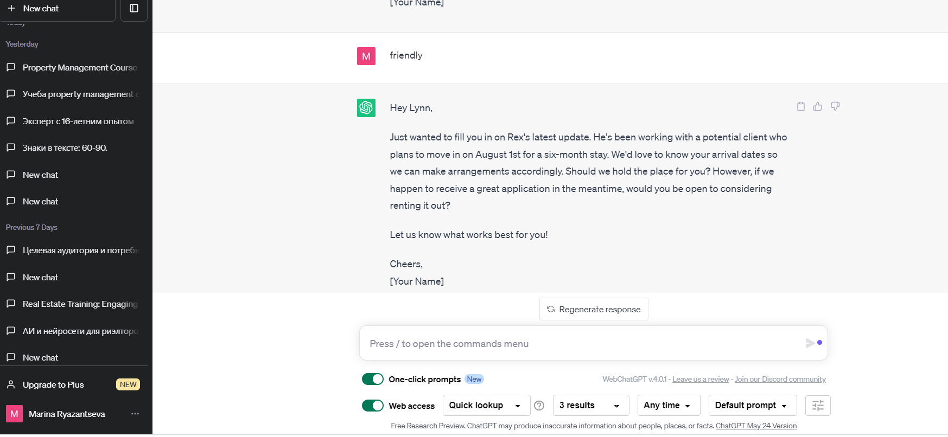Click the M avatar in the account row

point(14,414)
